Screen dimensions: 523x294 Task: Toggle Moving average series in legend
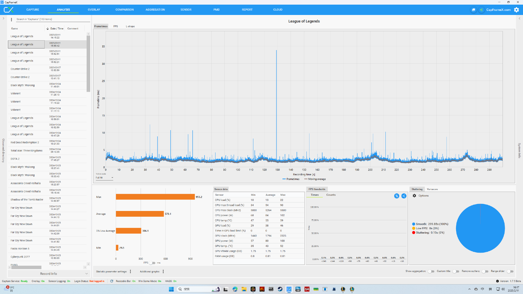point(315,179)
